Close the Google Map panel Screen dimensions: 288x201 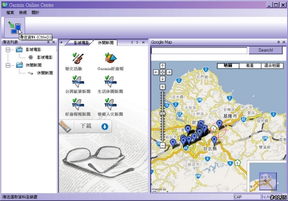tap(284, 42)
